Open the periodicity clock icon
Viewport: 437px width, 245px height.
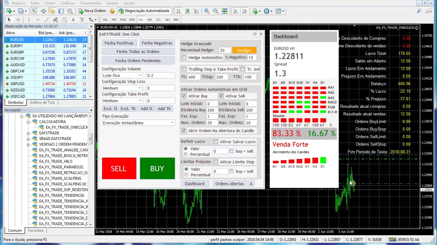tap(267, 11)
